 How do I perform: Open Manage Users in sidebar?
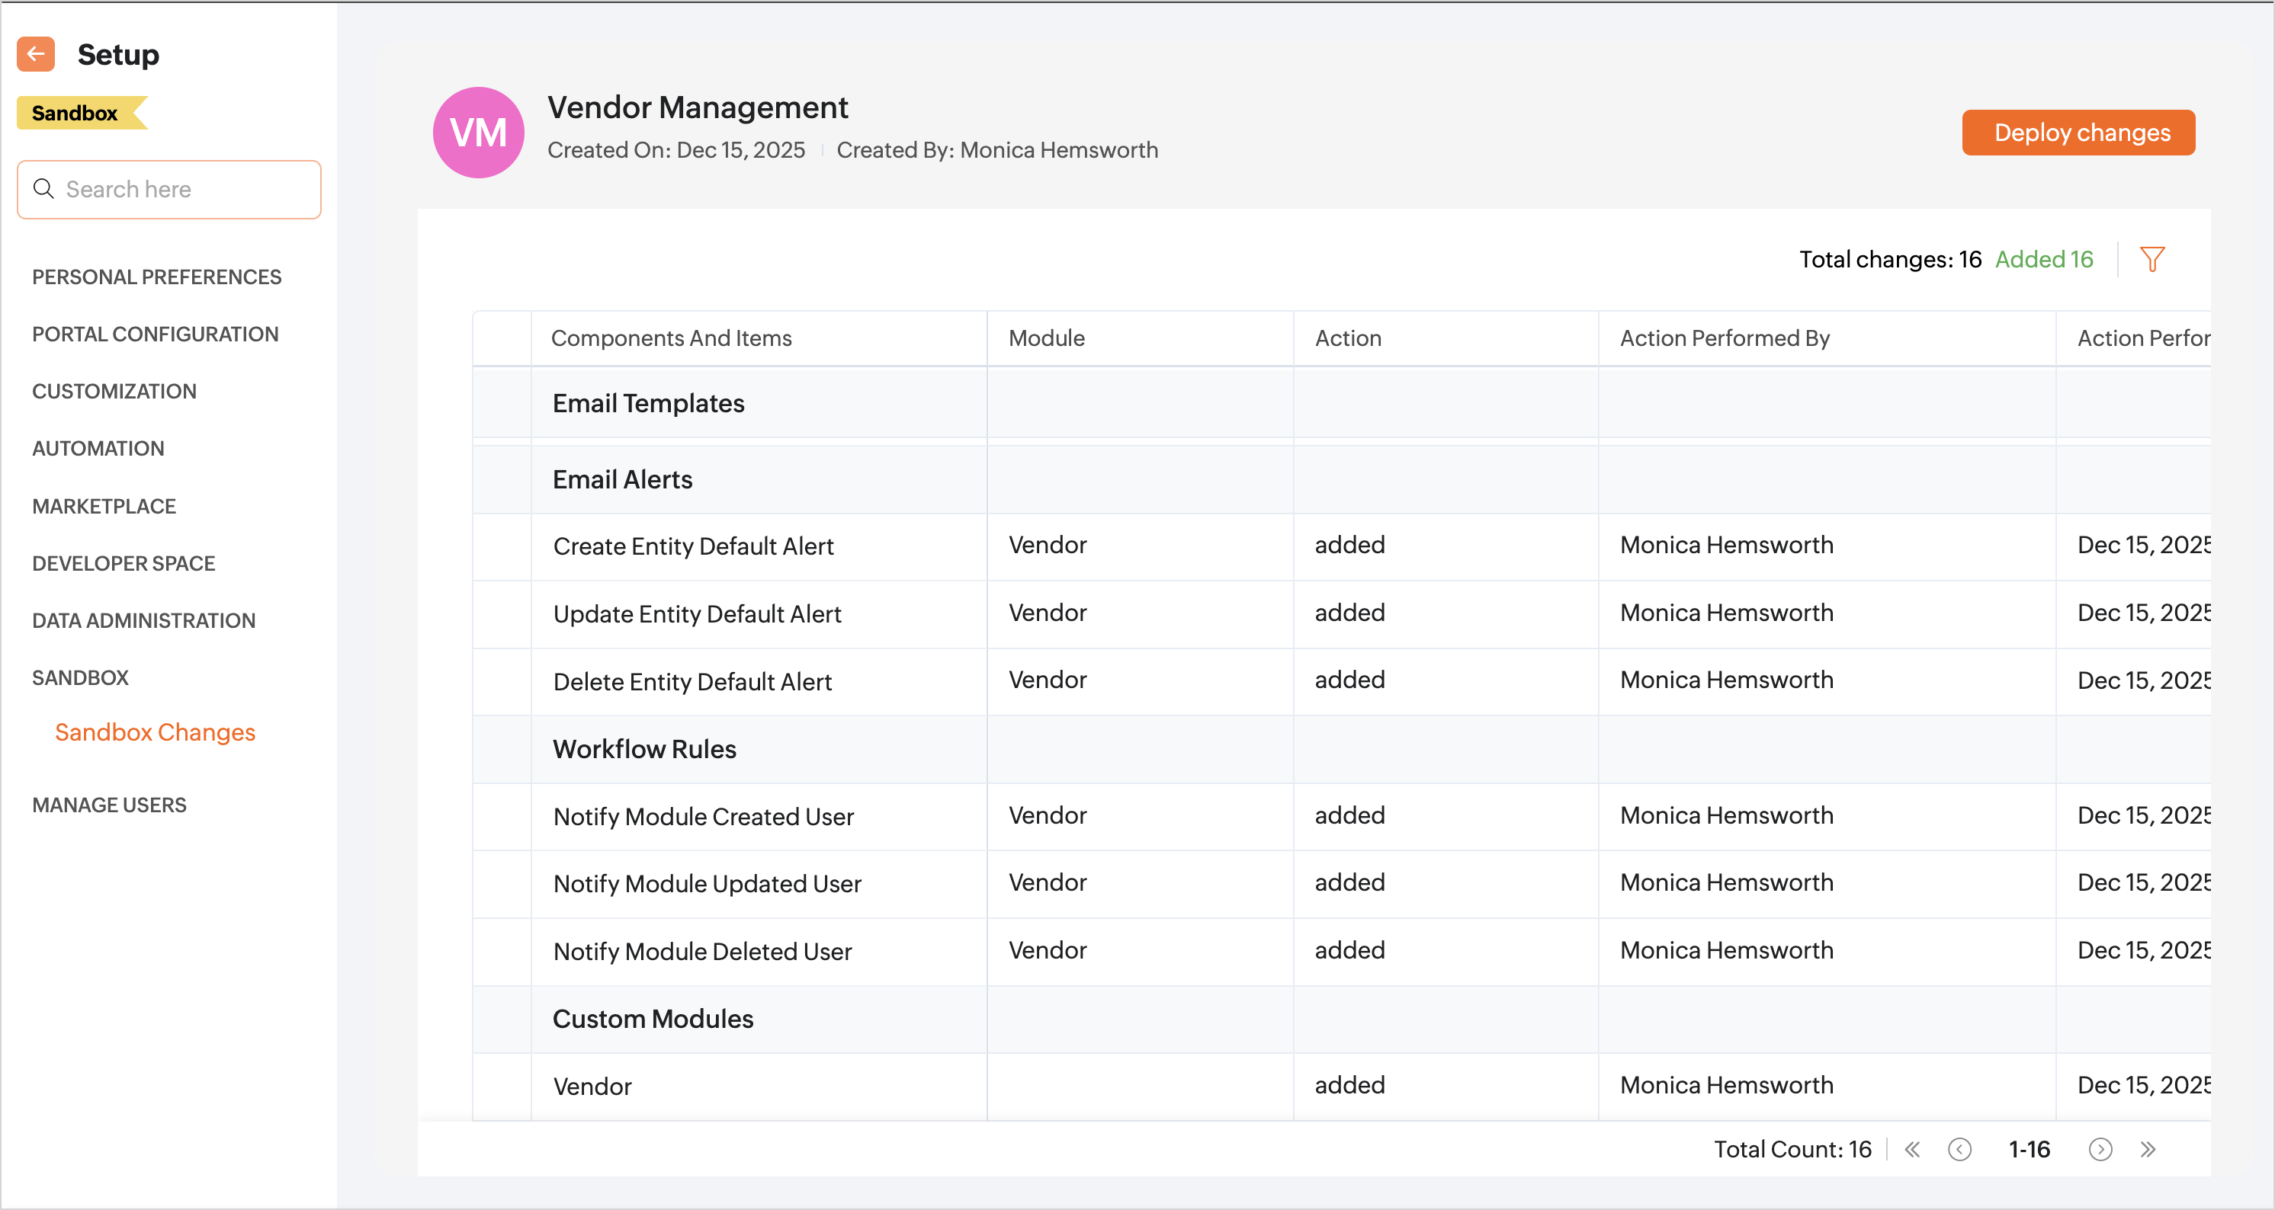pyautogui.click(x=108, y=805)
